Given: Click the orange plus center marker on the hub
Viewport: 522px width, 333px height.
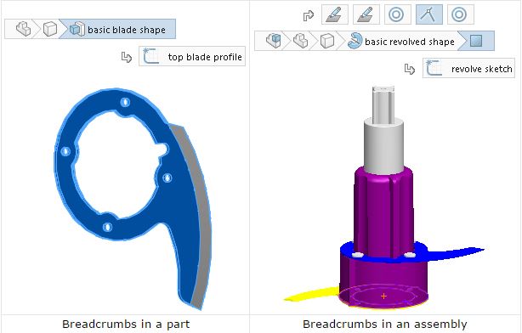Looking at the screenshot, I should click(383, 296).
